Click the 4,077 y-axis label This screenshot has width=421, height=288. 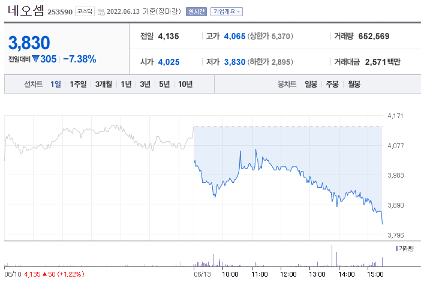tap(395, 146)
